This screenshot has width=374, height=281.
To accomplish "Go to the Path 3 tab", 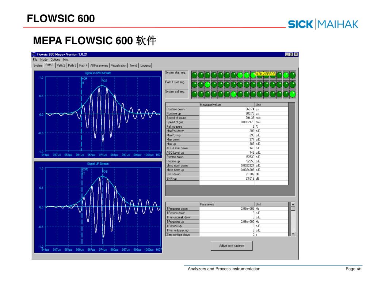I will click(72, 65).
